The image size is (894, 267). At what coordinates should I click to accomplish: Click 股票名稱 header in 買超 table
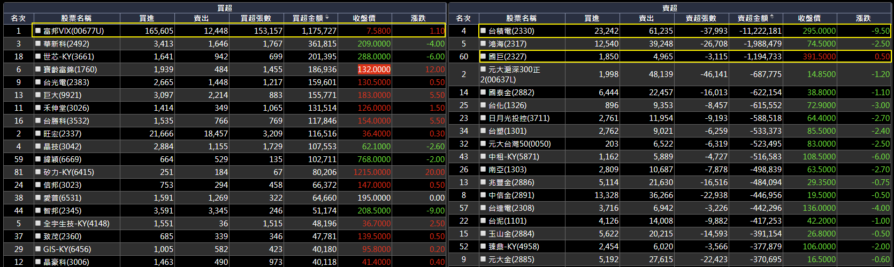77,18
